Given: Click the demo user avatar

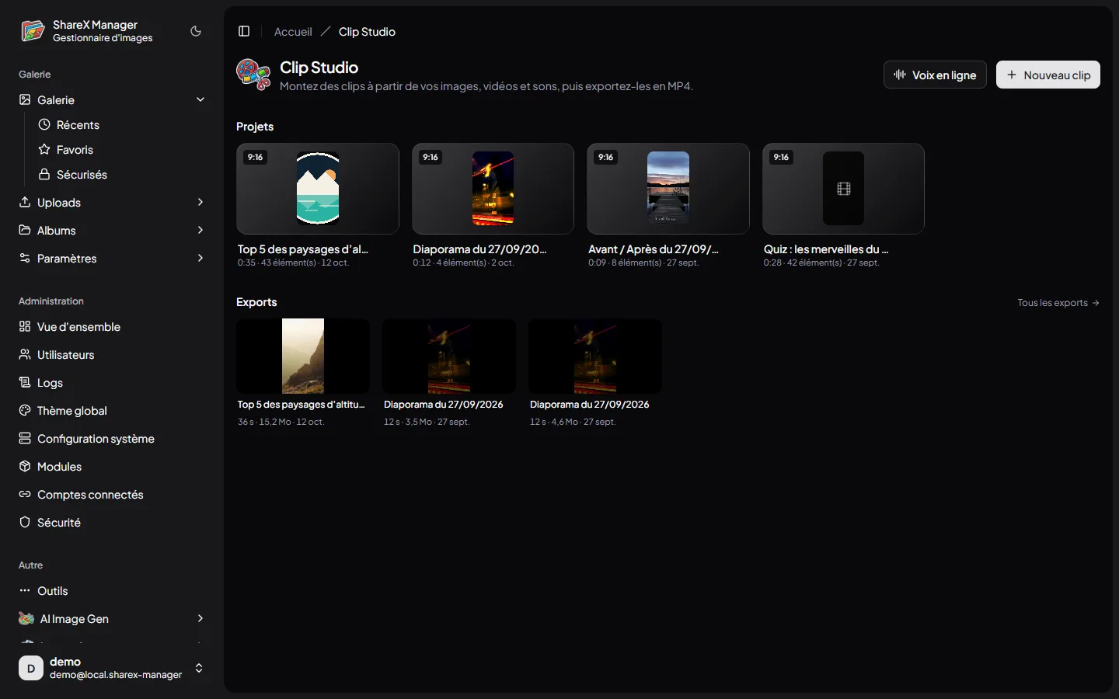Looking at the screenshot, I should click(31, 668).
